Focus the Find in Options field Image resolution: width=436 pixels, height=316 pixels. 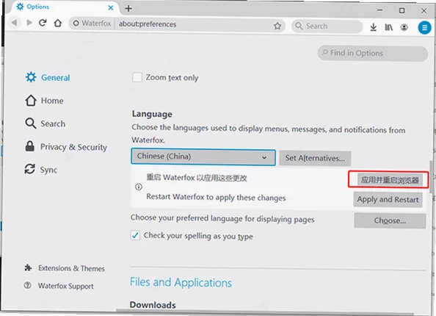coord(373,53)
